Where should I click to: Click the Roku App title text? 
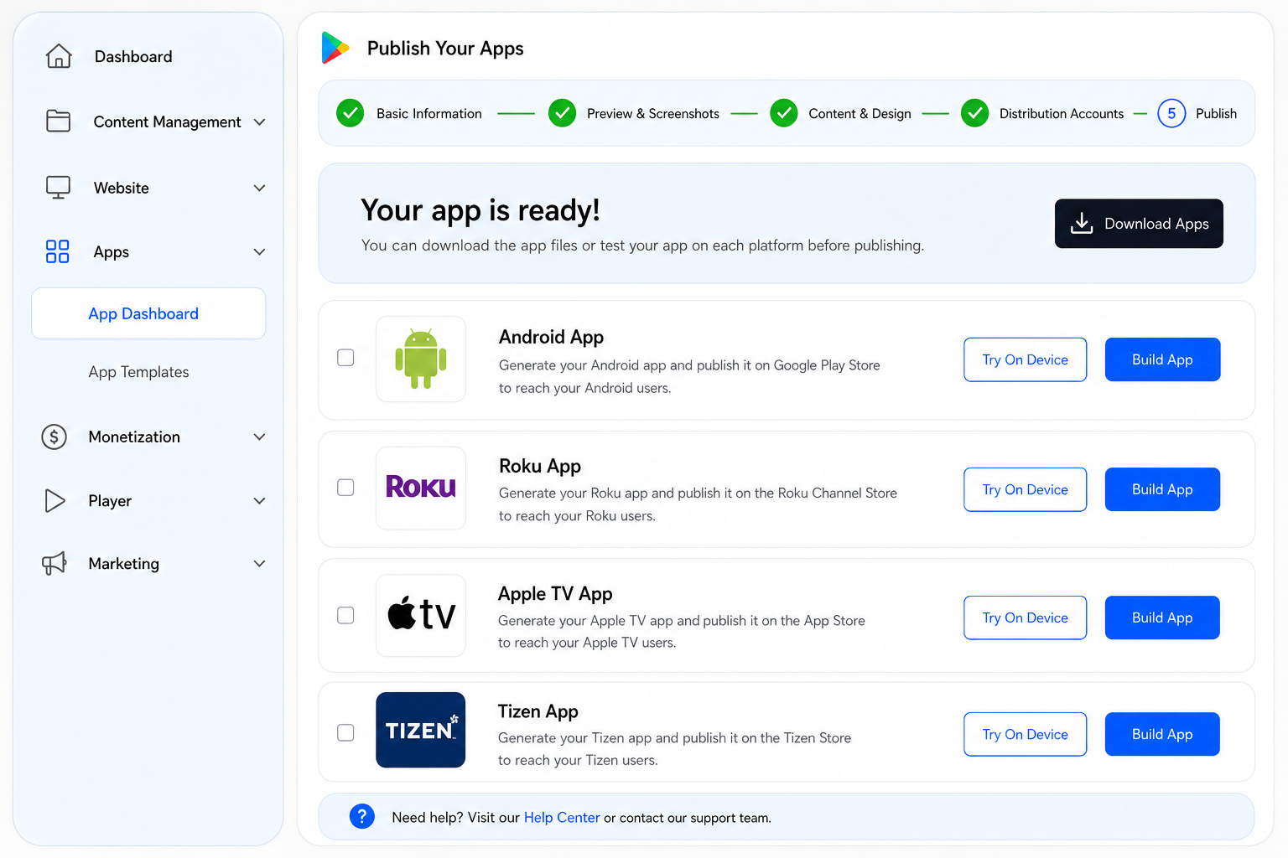click(x=540, y=466)
